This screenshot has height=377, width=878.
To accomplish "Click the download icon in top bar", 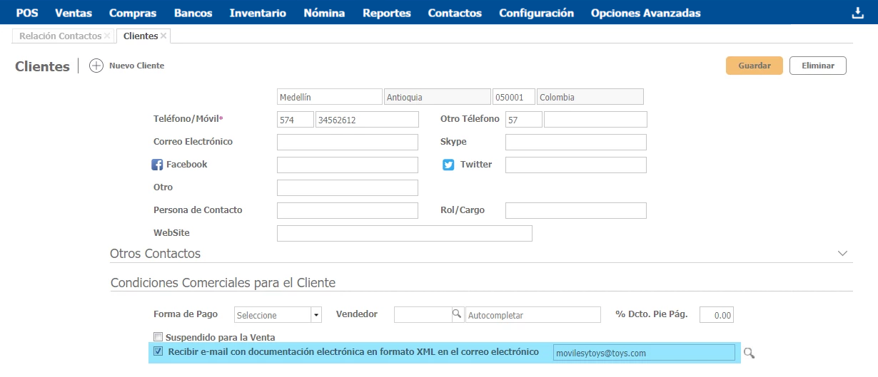I will tap(857, 13).
